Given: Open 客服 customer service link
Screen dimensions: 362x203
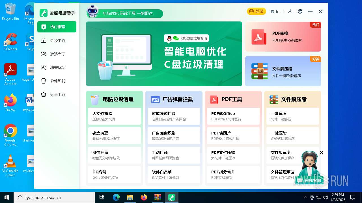Looking at the screenshot, I should point(275,12).
